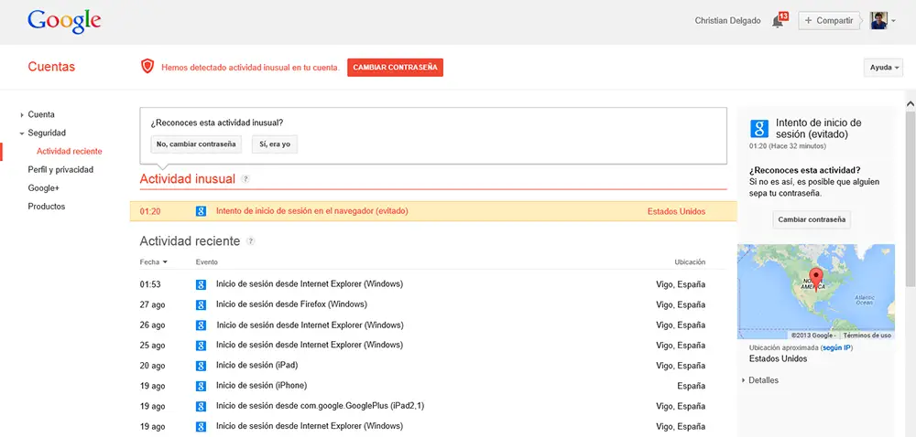The width and height of the screenshot is (916, 437).
Task: Click the notifications bell icon
Action: pyautogui.click(x=778, y=21)
